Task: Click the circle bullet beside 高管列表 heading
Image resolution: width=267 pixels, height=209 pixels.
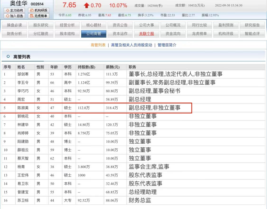Action: 8,57
